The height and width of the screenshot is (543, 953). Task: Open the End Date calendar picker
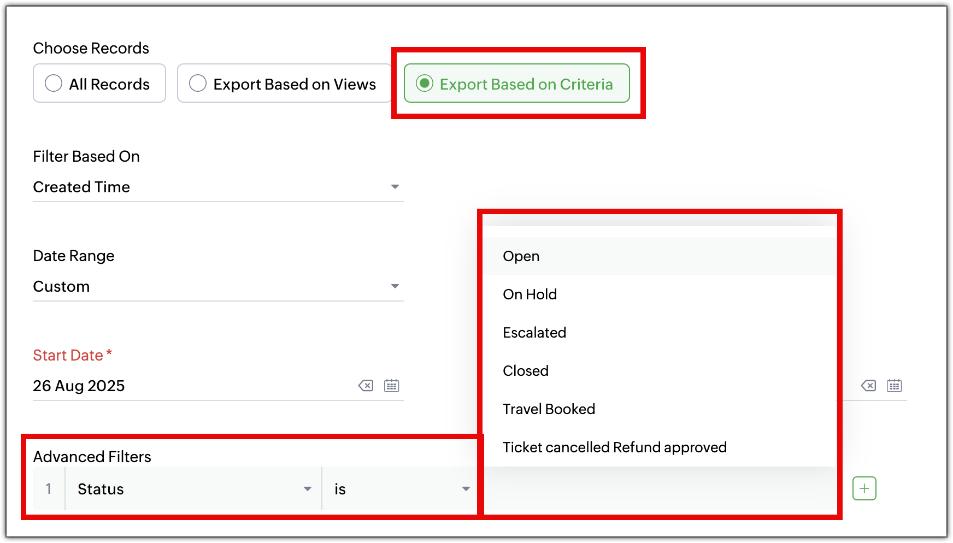click(x=894, y=385)
